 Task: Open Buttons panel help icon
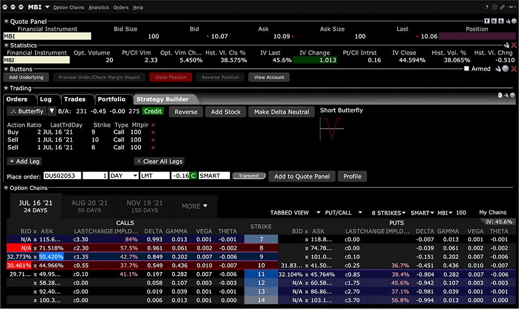505,69
